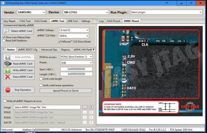Open the Preset 2Mb dropdown
The image size is (207, 133).
tap(77, 63)
